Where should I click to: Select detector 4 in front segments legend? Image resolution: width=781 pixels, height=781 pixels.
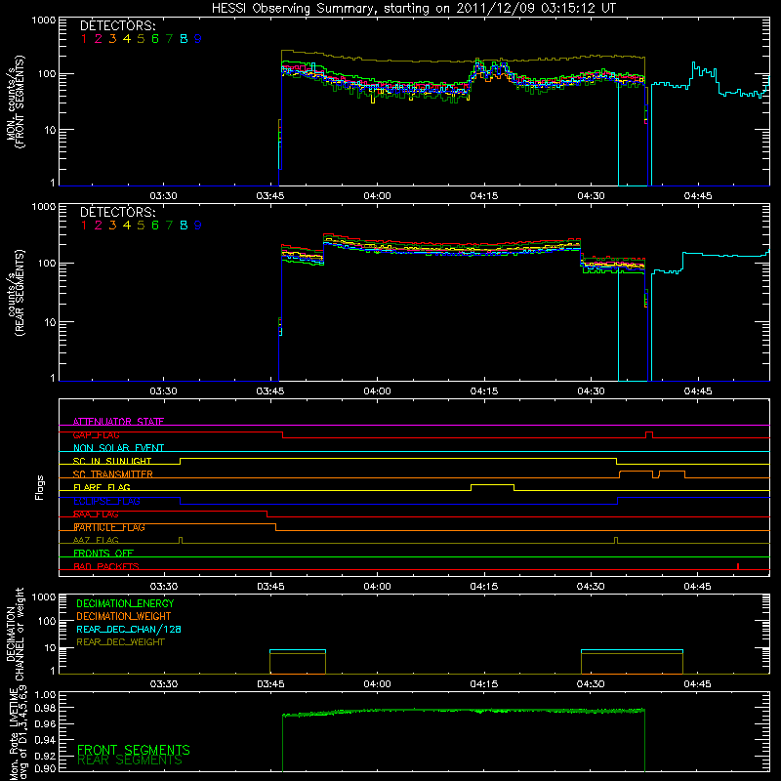[127, 39]
